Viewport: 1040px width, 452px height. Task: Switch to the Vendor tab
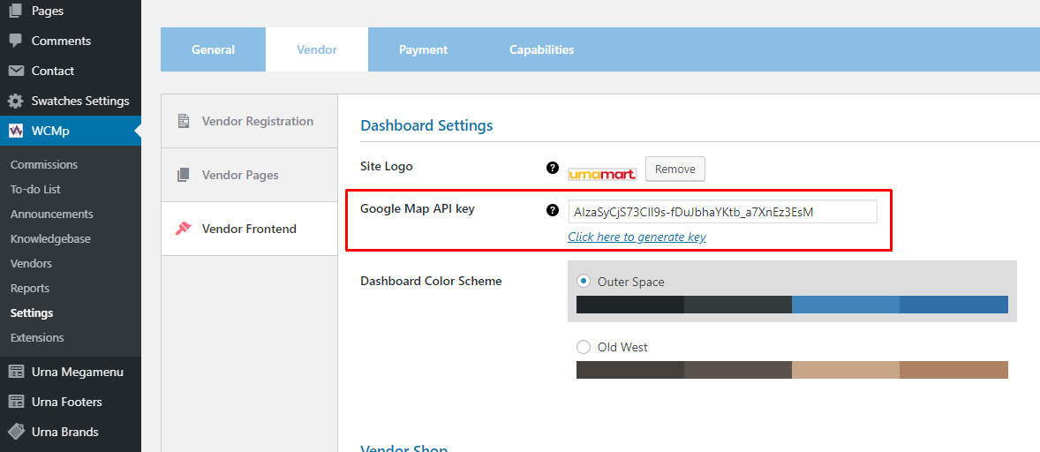pos(317,49)
